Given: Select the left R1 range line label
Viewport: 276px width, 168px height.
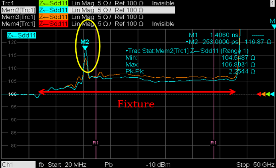Looking at the screenshot, I should [x=96, y=143].
